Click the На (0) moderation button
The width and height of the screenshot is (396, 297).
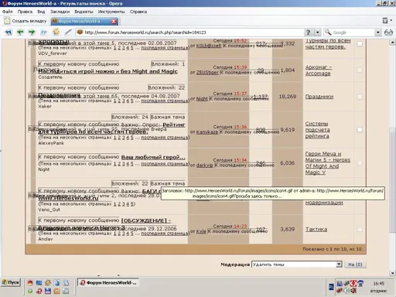click(355, 265)
